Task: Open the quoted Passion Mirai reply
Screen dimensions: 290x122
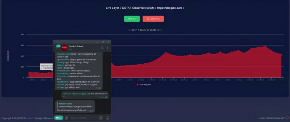Action: (75, 105)
